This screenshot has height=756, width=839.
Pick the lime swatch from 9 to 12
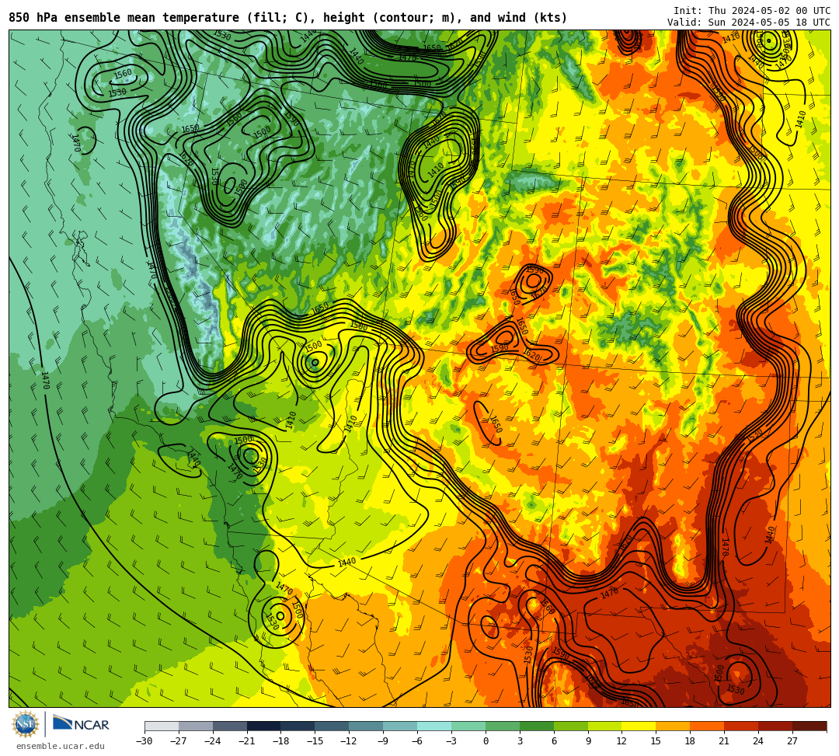pos(605,726)
